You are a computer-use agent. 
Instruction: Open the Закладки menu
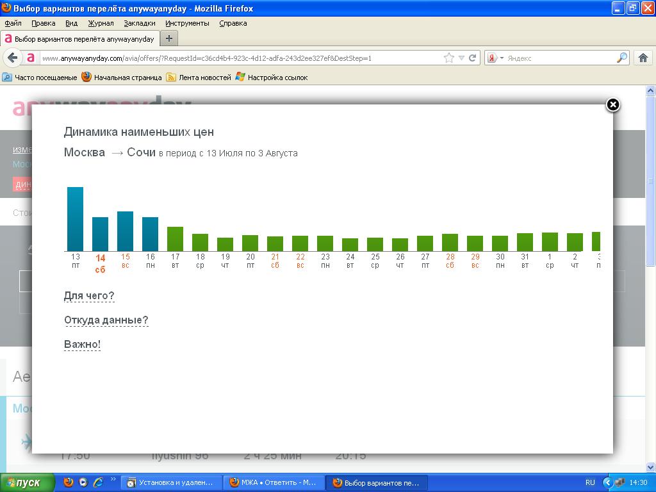coord(140,23)
